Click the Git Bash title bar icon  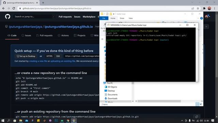tap(108, 25)
